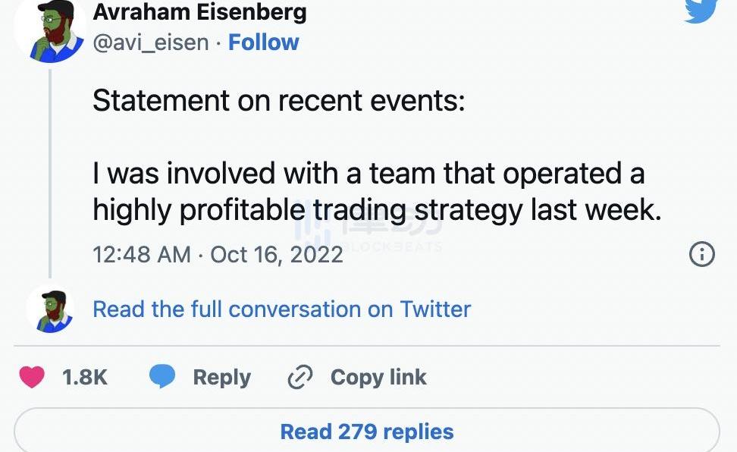Select the Copy link label
This screenshot has height=452, width=737.
click(x=378, y=377)
